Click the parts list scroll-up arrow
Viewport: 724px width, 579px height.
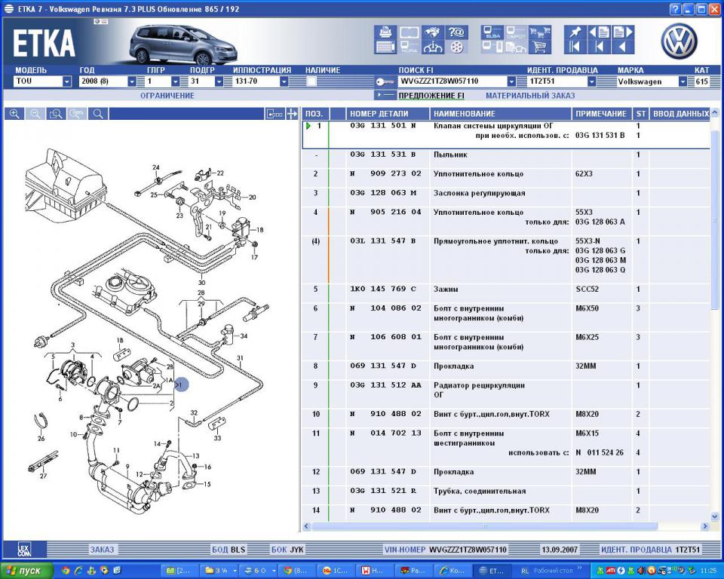click(715, 112)
